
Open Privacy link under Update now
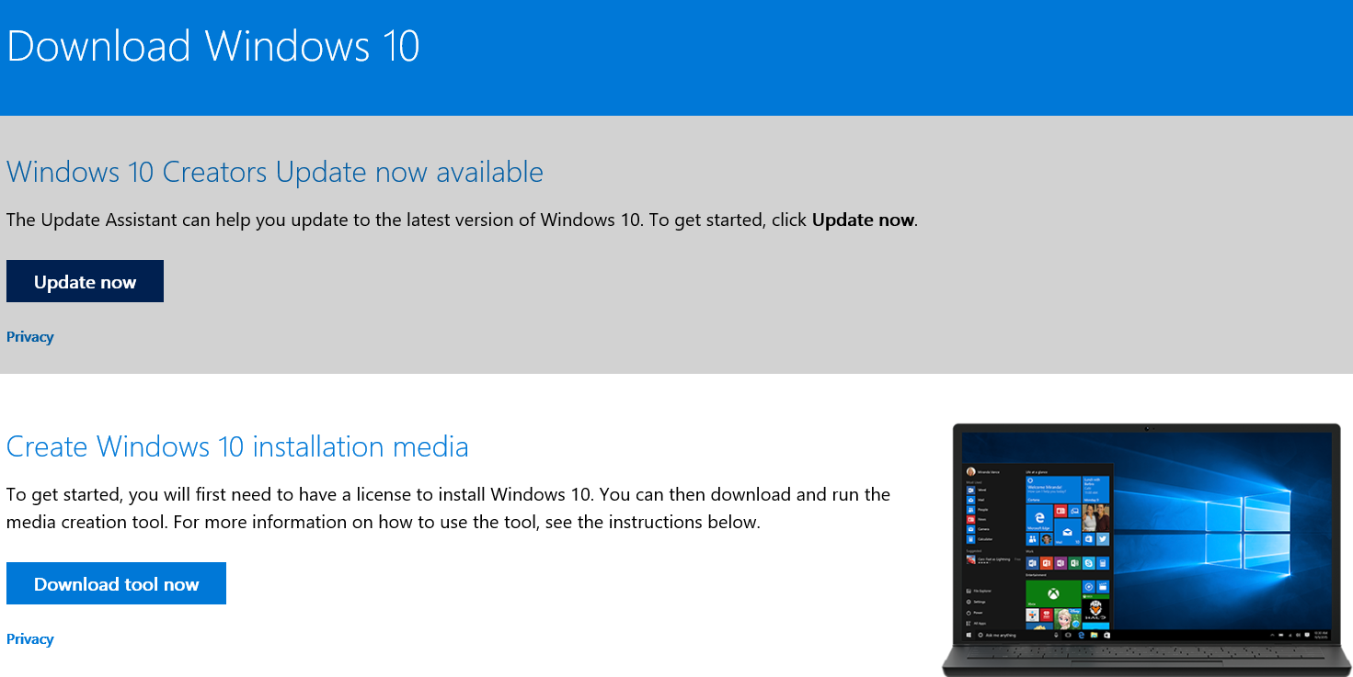(30, 337)
